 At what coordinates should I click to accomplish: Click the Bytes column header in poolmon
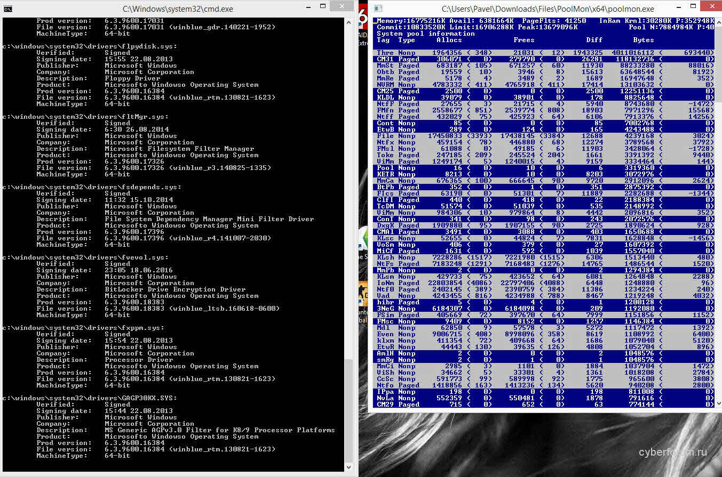click(643, 40)
